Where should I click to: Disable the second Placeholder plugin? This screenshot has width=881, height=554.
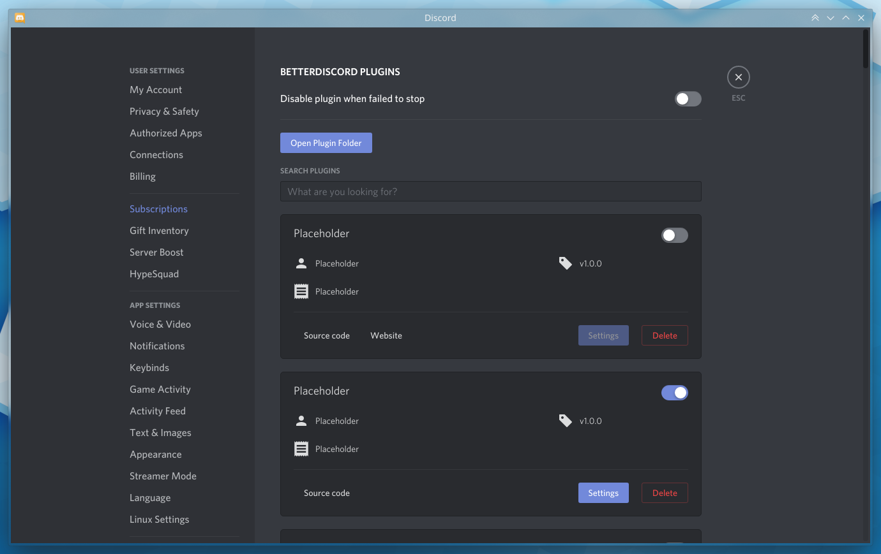point(675,392)
